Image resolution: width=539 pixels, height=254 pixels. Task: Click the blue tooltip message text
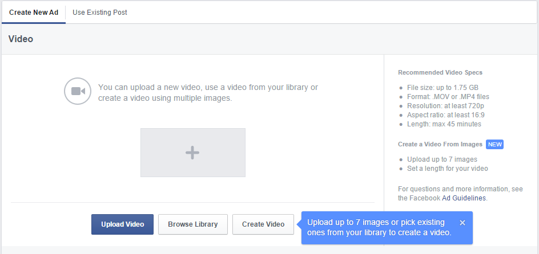[x=379, y=228]
